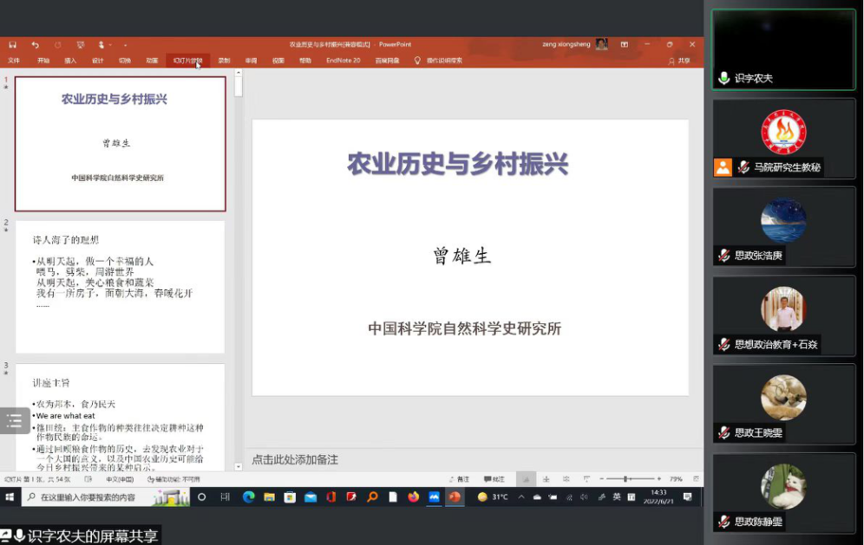Select the slide 2 thumbnail 诗人海子的理想
864x545 pixels.
pyautogui.click(x=120, y=286)
